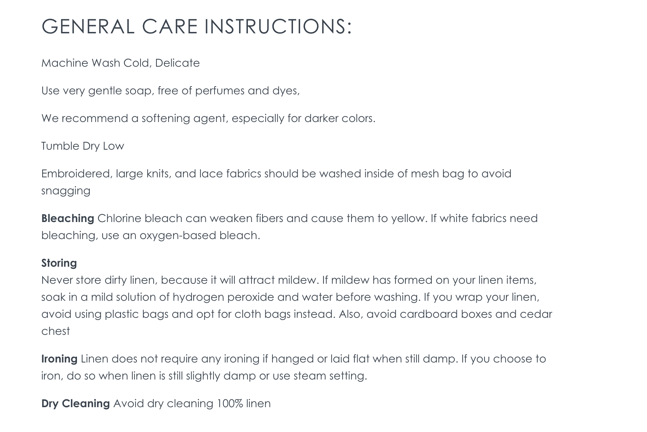Click the bold Dry Cleaning label
647x432 pixels.
(75, 404)
